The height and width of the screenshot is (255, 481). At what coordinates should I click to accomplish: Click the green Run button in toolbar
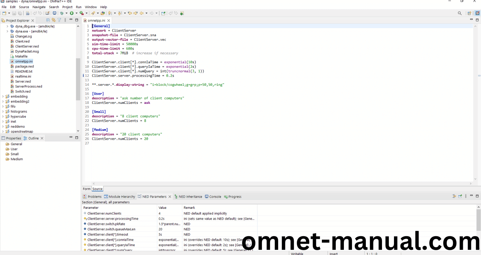(71, 13)
